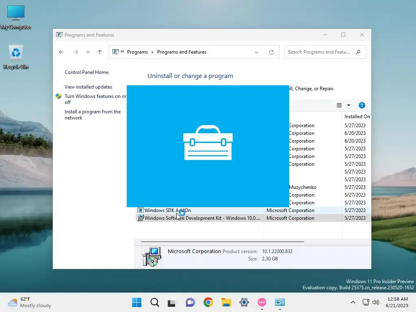Open Settings gear on the taskbar
Viewport: 416px width, 312px height.
pyautogui.click(x=244, y=302)
